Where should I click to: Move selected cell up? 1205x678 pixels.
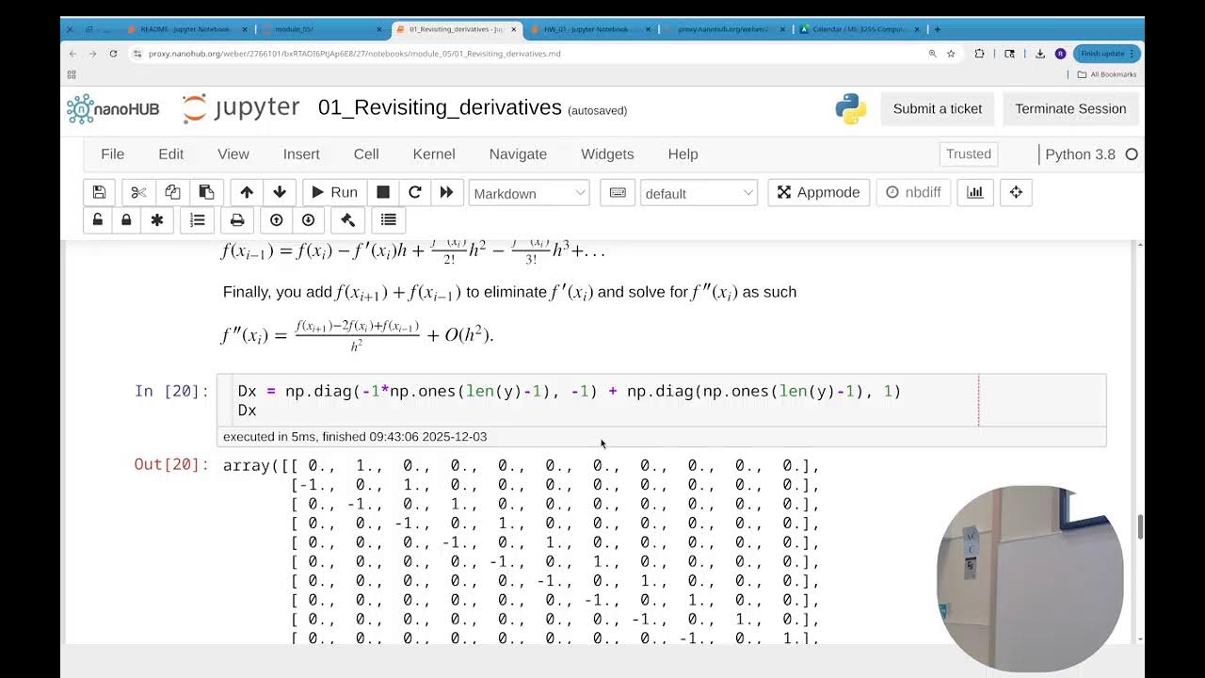(247, 192)
